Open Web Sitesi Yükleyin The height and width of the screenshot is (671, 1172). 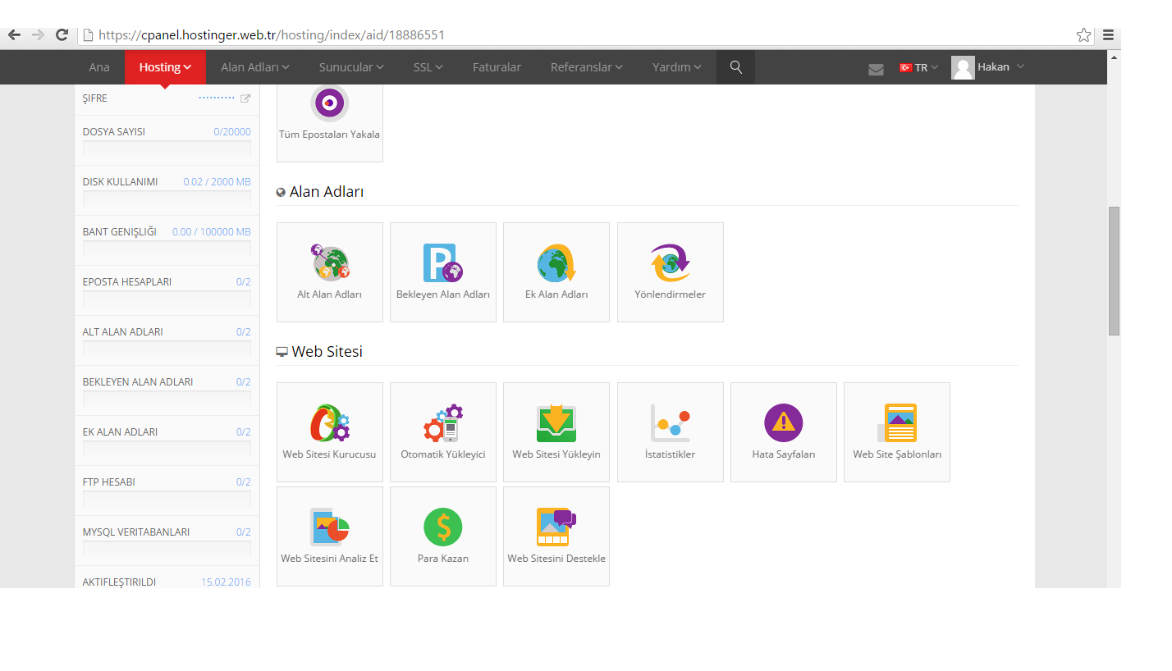(x=556, y=432)
